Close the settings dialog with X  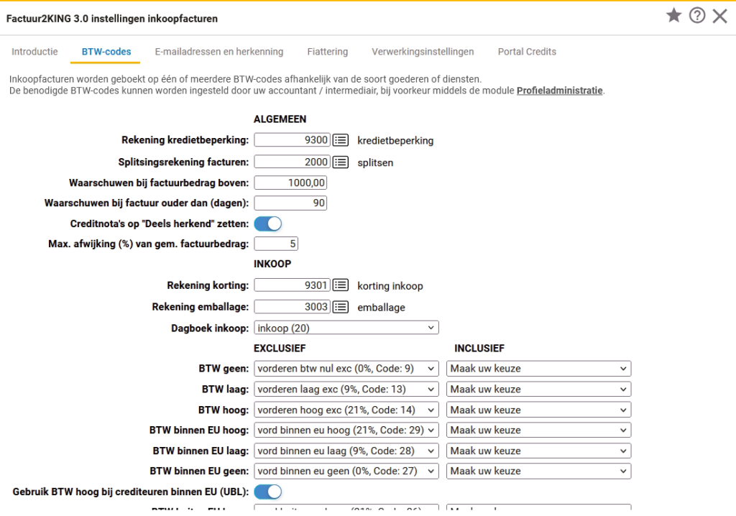(719, 17)
